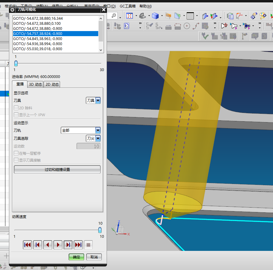Open the GC工具箱 menu

[128, 6]
